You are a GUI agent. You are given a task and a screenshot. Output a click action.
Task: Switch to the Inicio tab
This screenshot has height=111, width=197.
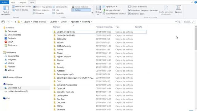click(13, 2)
